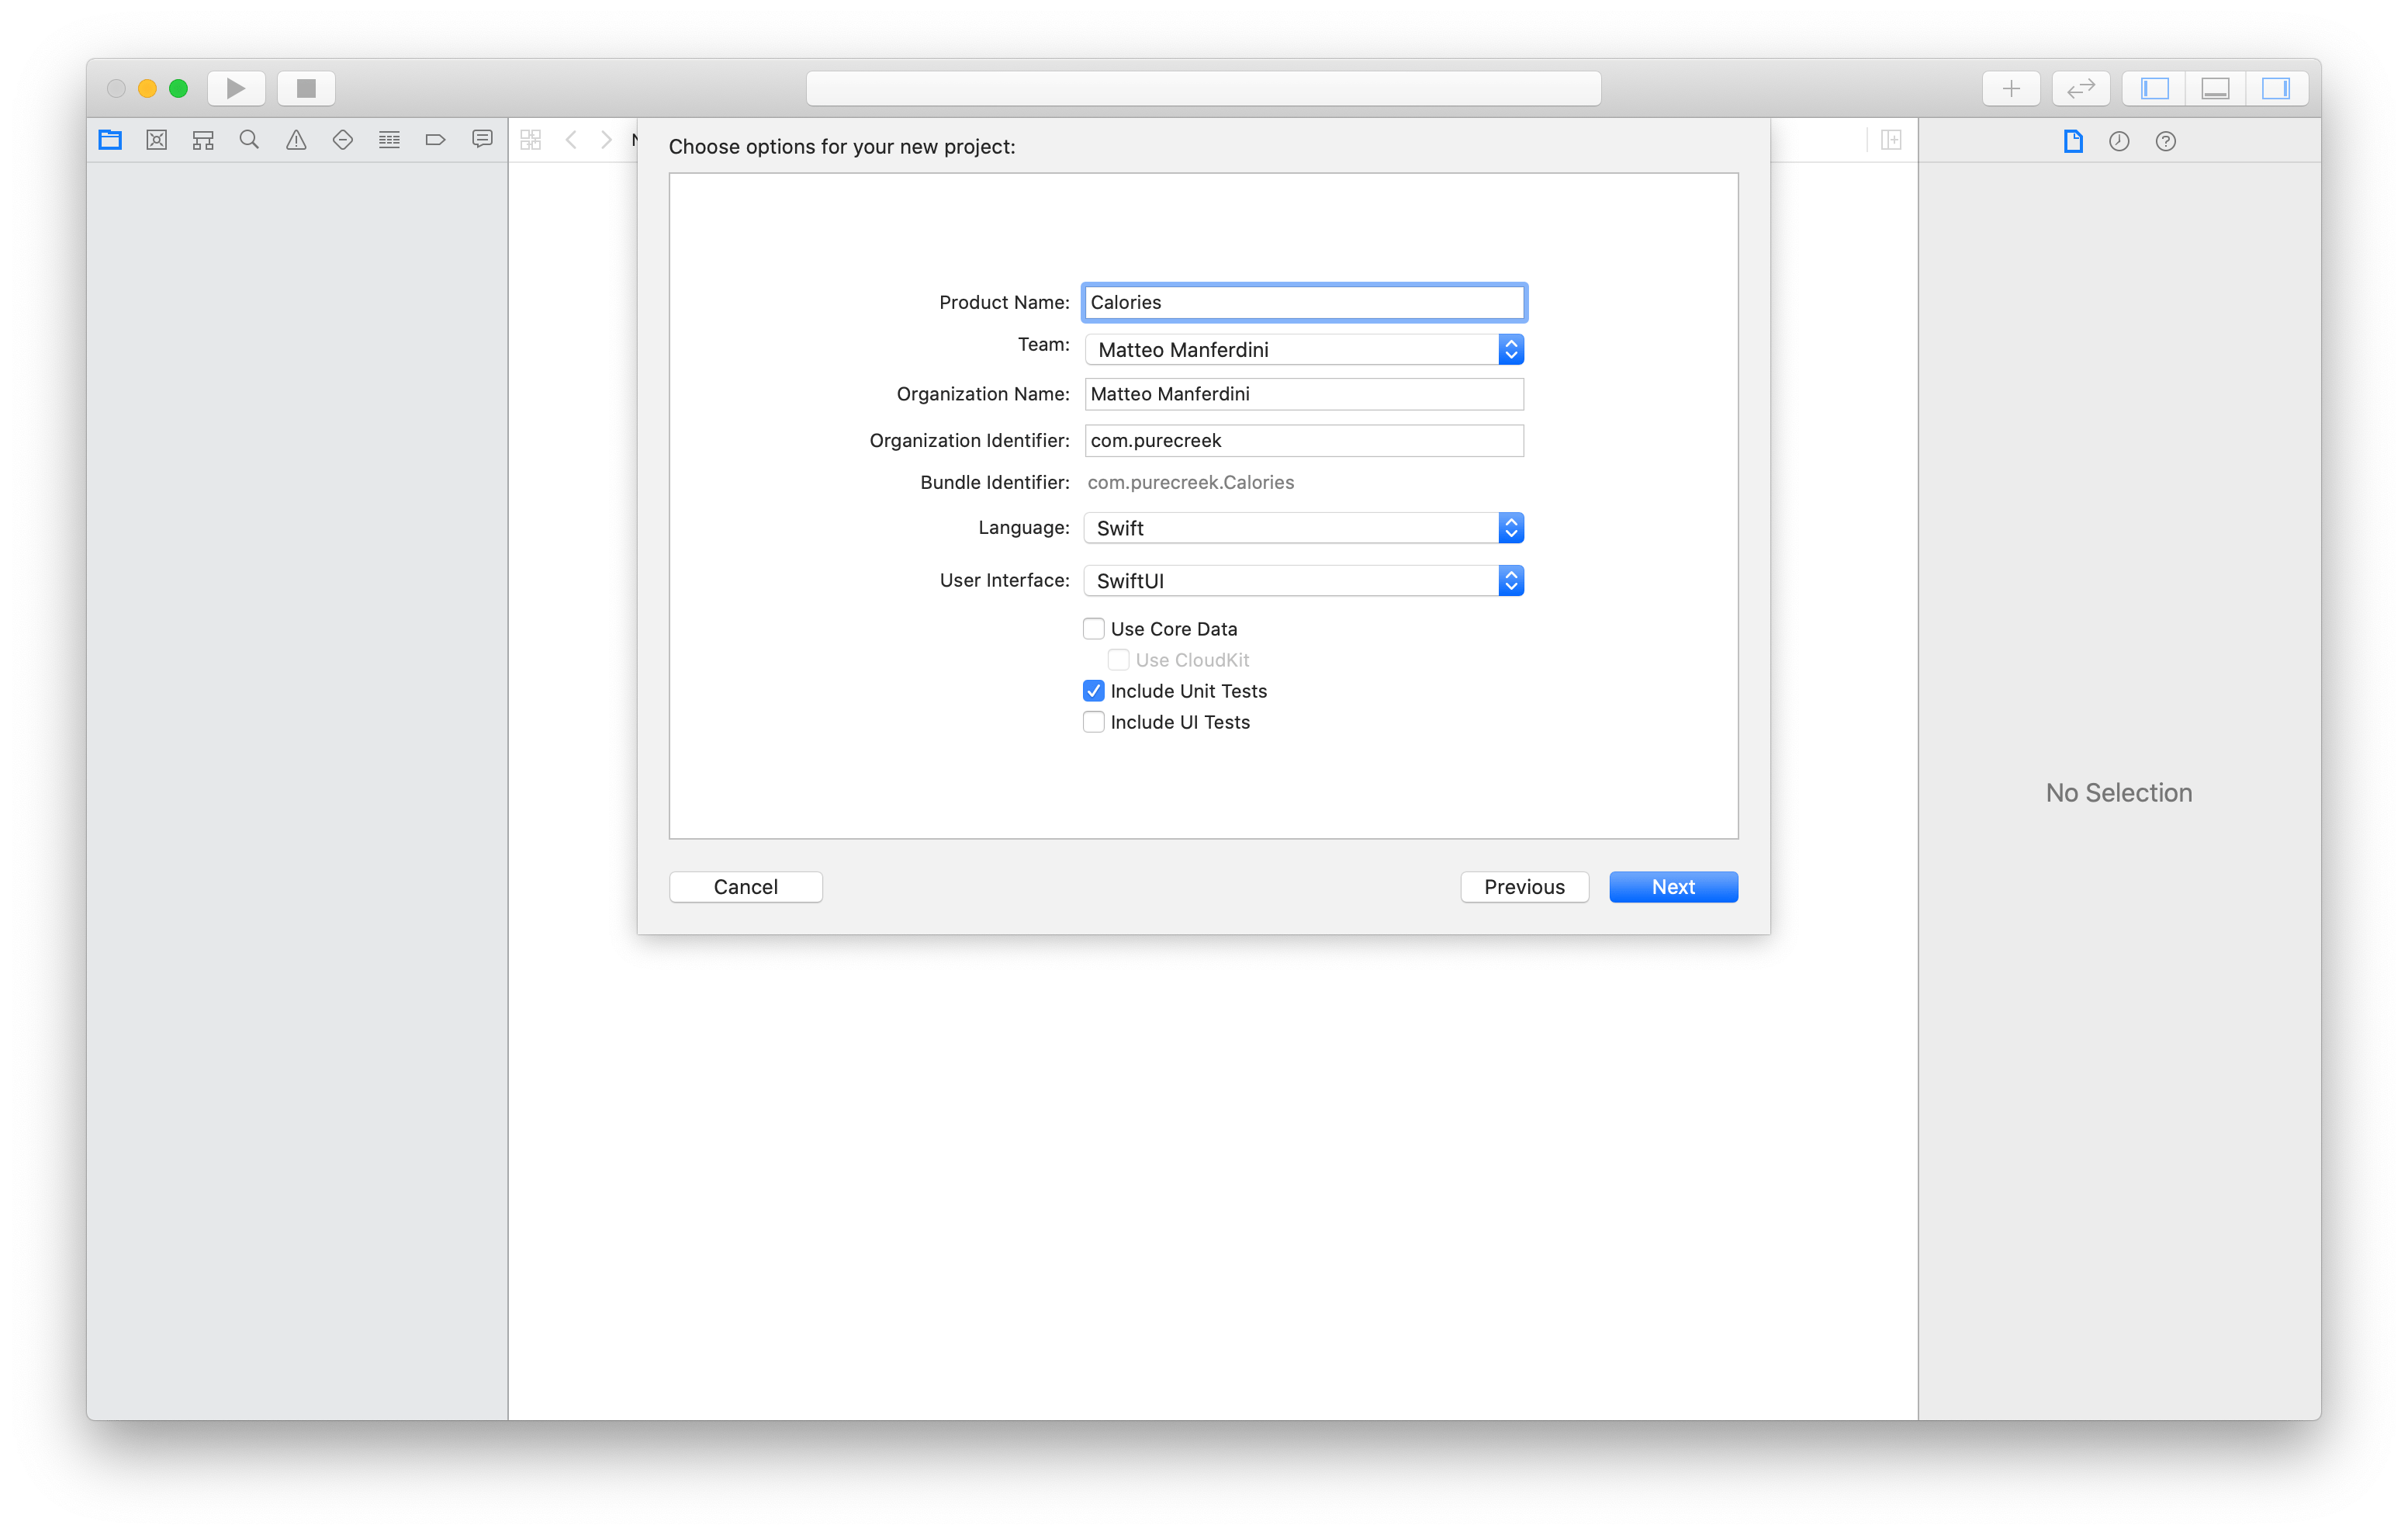2408x1535 pixels.
Task: Run the project with the play button
Action: click(x=236, y=88)
